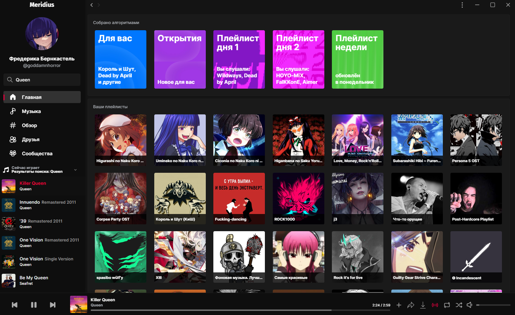Image resolution: width=515 pixels, height=315 pixels.
Task: Open the Обзор section
Action: (x=42, y=125)
